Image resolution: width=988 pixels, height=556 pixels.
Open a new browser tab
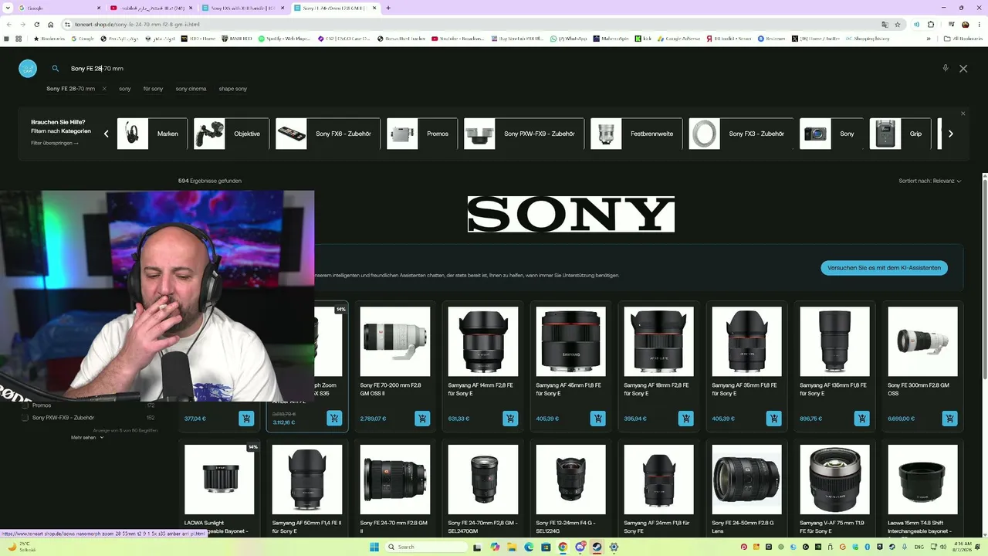[x=388, y=8]
